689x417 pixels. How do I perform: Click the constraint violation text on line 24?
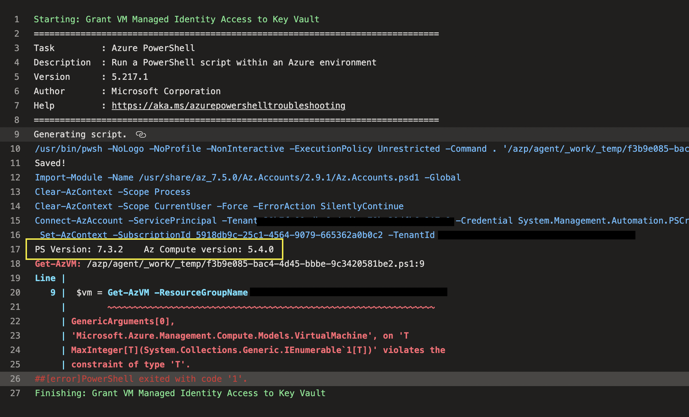pyautogui.click(x=258, y=350)
